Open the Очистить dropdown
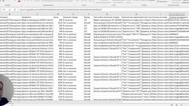Viewport: 189px width, 106px height. [x=163, y=1]
